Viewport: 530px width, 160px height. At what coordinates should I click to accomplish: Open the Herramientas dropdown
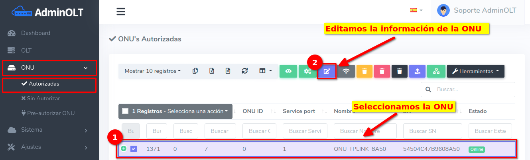point(475,71)
